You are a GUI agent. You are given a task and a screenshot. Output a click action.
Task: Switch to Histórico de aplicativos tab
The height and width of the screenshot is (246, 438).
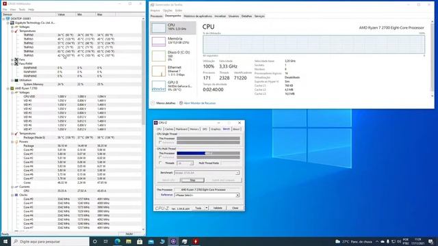[x=198, y=16]
